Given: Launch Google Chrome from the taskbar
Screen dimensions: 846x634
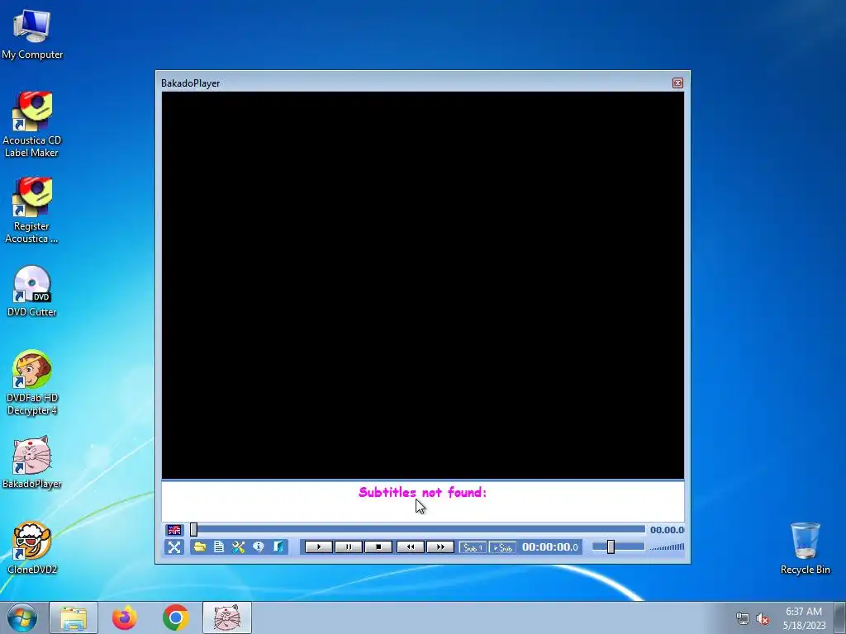Looking at the screenshot, I should pos(175,617).
